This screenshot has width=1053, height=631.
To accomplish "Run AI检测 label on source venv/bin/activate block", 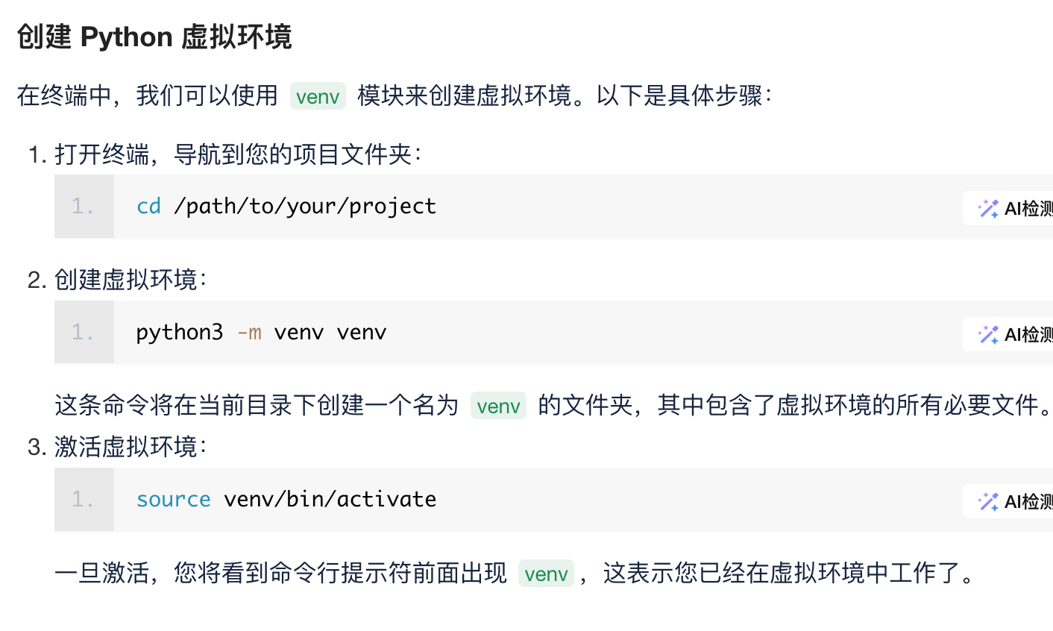I will 1028,501.
